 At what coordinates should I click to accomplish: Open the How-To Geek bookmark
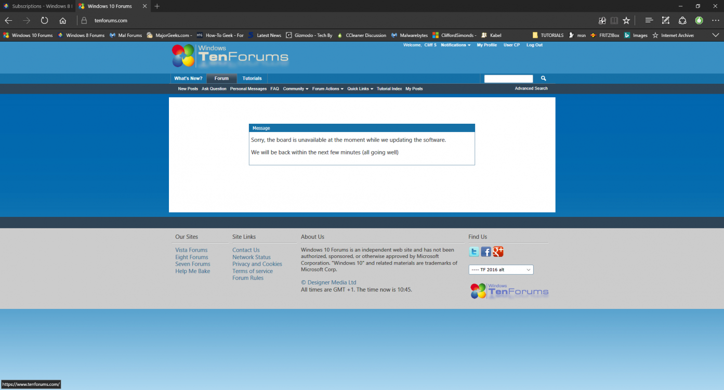[220, 35]
